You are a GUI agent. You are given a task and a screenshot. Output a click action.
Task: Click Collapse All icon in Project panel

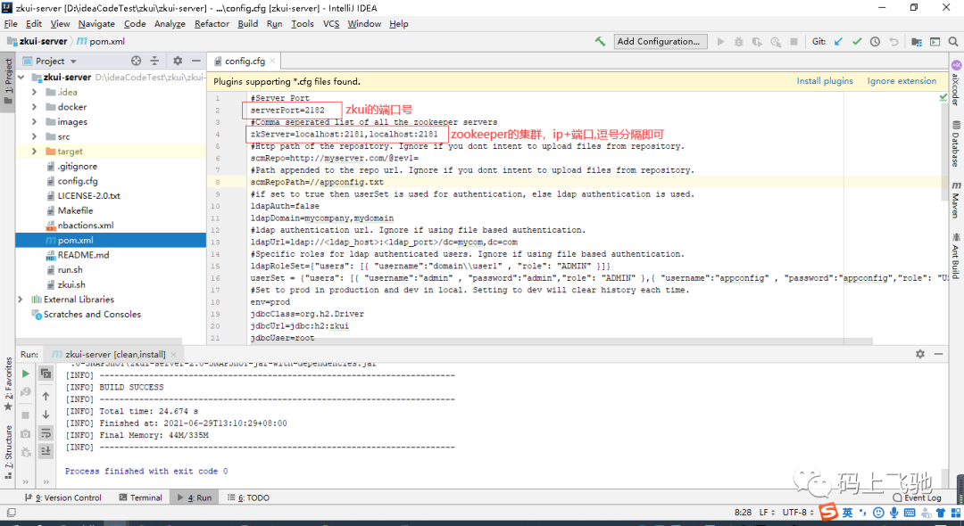click(x=155, y=61)
